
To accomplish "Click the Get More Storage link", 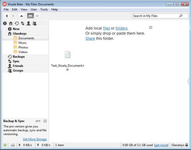I will point(35,139).
